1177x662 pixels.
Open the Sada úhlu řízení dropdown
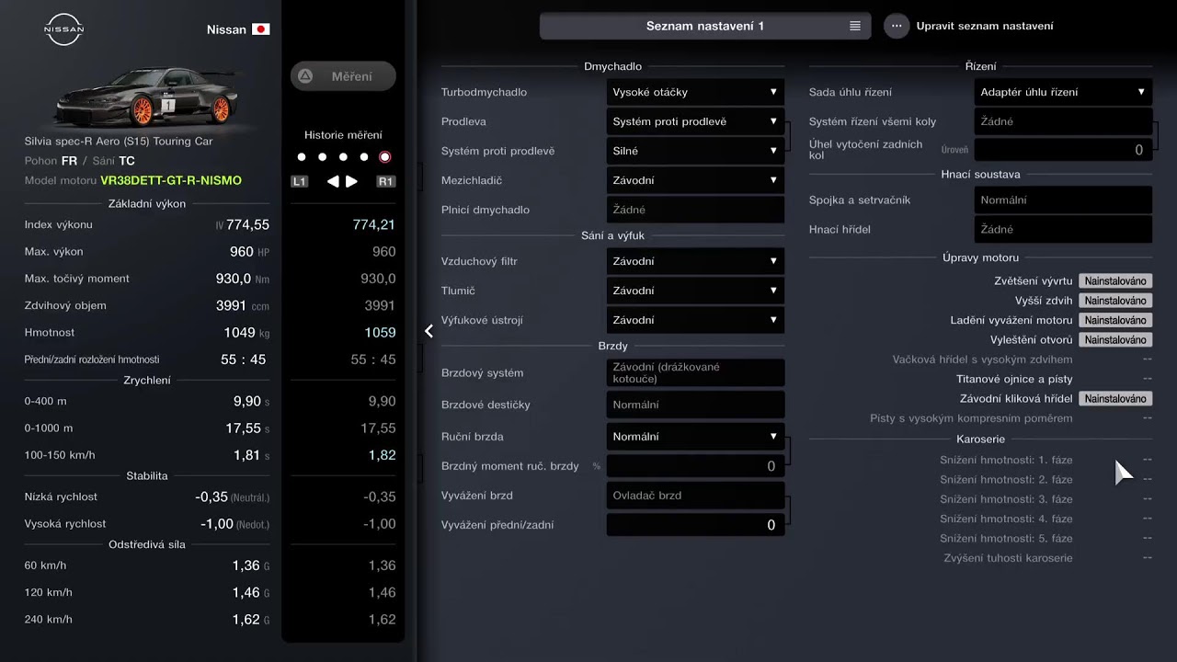(1063, 92)
